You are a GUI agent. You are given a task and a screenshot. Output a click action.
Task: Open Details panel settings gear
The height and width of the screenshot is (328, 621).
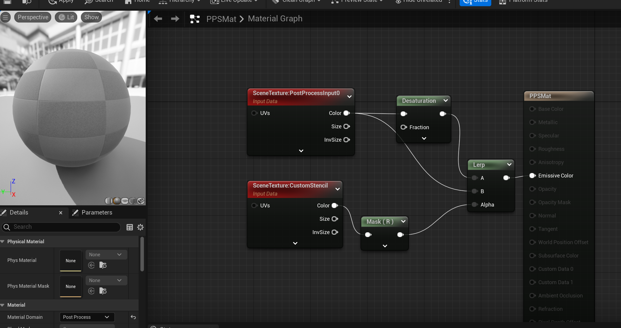click(140, 227)
